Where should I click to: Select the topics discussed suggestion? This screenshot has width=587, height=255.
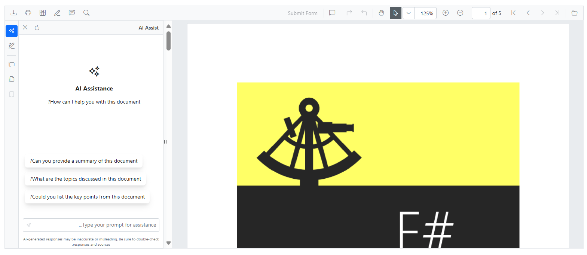(85, 179)
